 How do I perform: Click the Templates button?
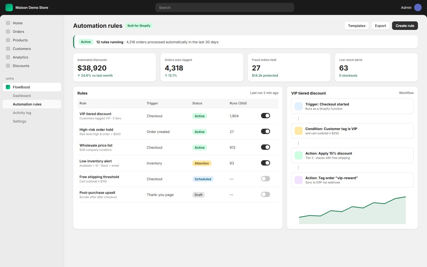tap(357, 26)
